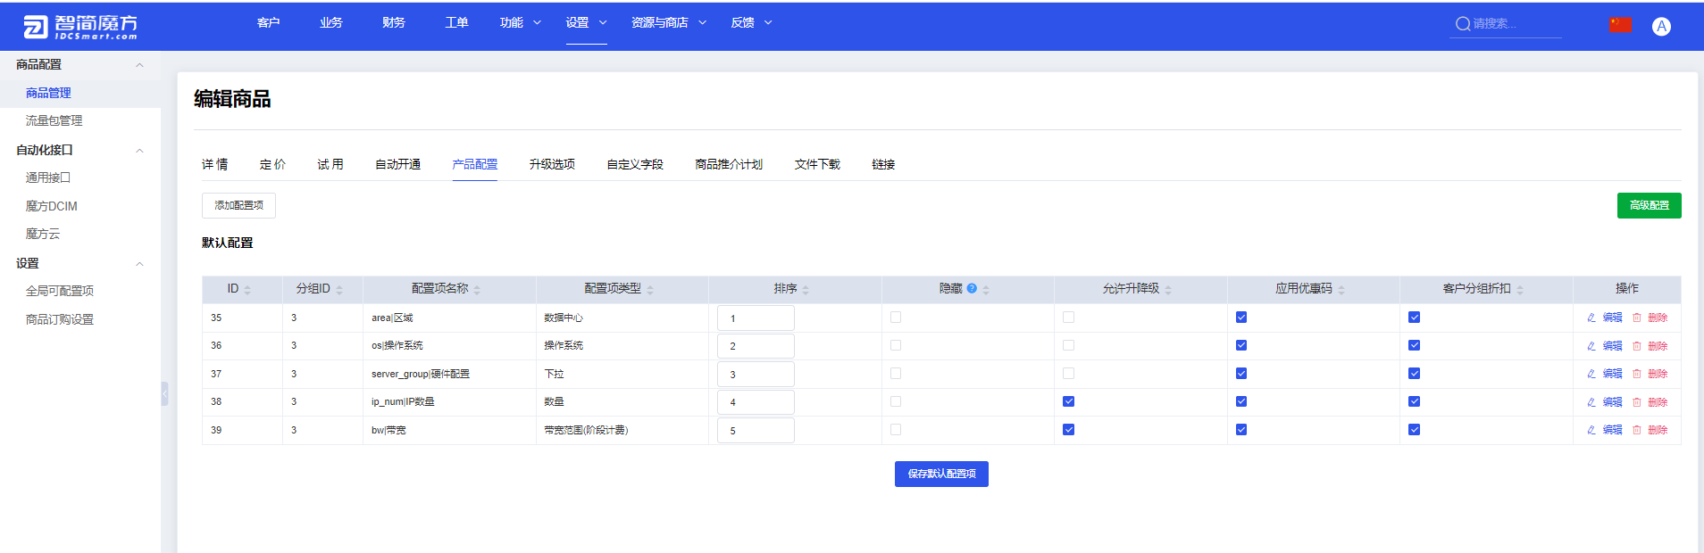Open the 财务 top menu item

pyautogui.click(x=394, y=22)
